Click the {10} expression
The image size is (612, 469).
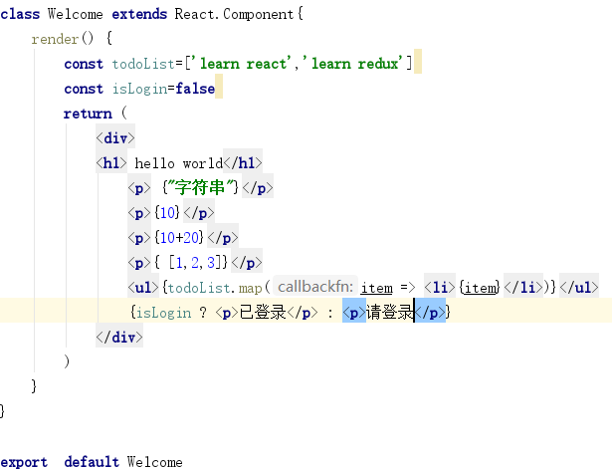(x=167, y=213)
